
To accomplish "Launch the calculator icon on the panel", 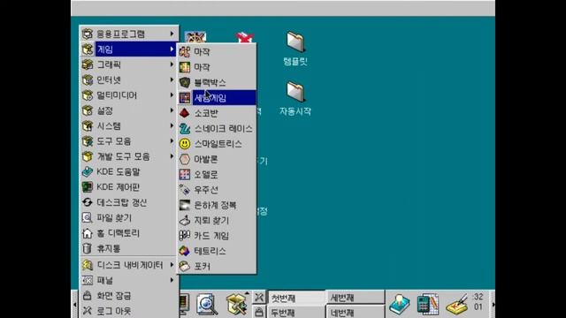I will [x=428, y=304].
